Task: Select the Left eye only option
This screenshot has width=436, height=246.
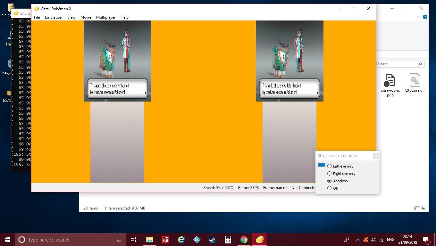Action: [x=340, y=166]
